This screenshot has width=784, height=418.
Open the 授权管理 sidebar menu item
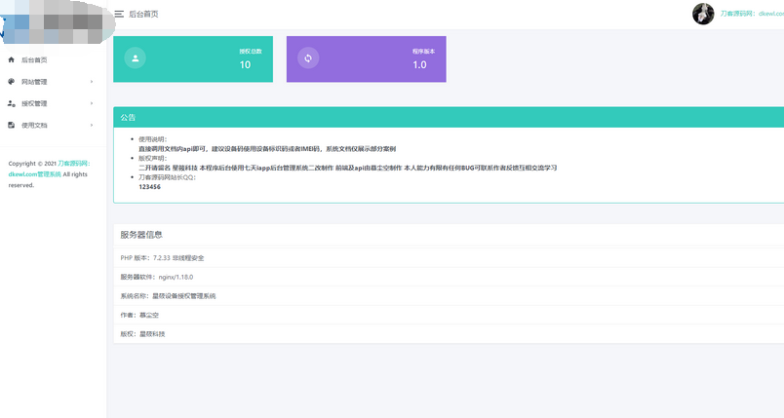point(53,103)
